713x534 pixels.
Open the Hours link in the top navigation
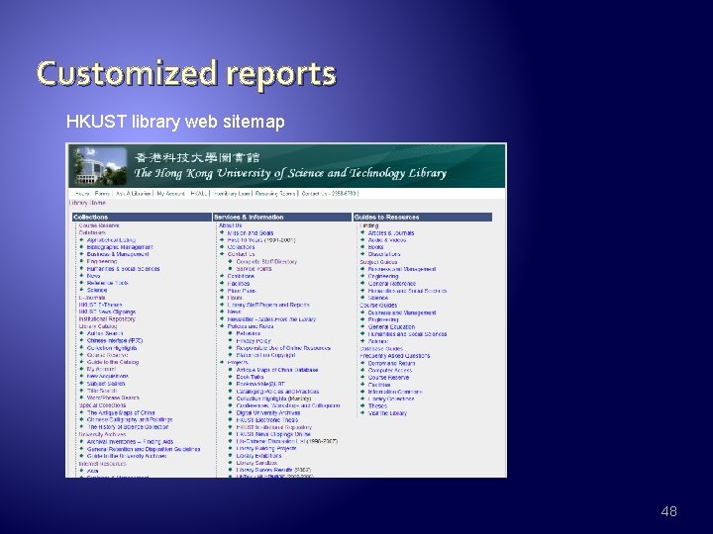click(x=82, y=194)
